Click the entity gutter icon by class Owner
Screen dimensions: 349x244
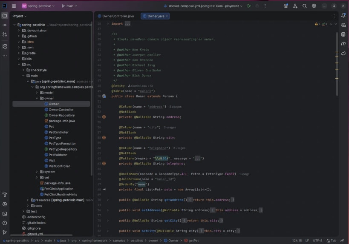click(104, 96)
